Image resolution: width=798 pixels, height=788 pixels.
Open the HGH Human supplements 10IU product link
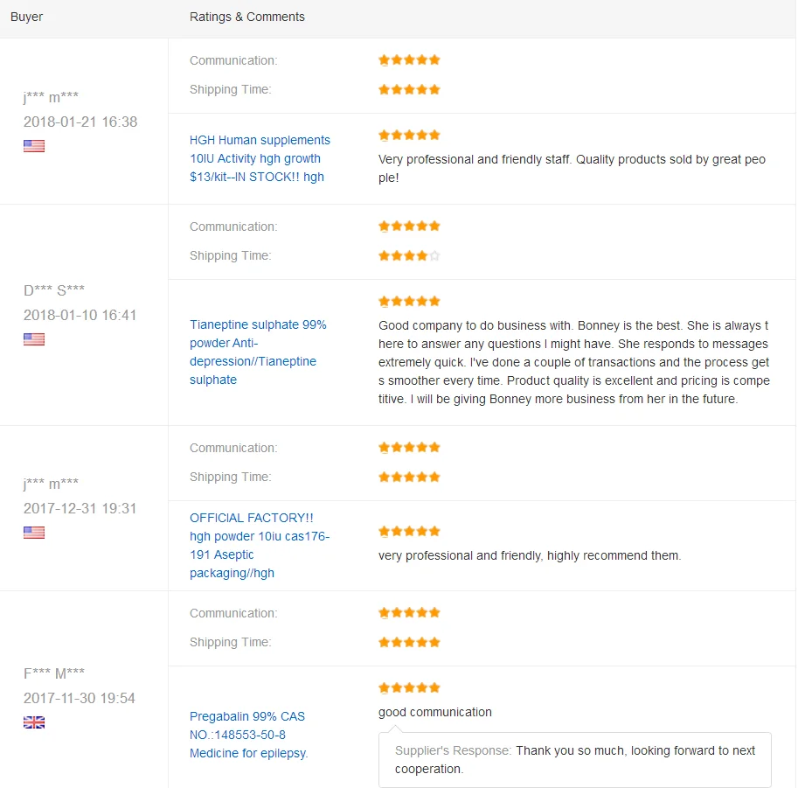click(260, 158)
